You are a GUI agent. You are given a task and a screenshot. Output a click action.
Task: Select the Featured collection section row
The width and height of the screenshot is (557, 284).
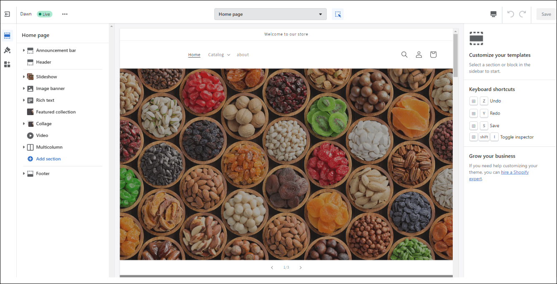62,112
